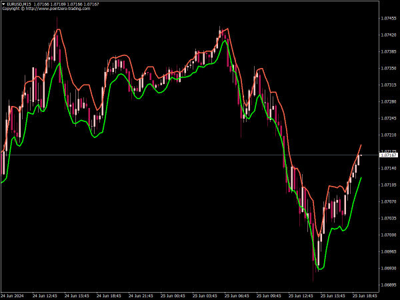The height and width of the screenshot is (300, 400).
Task: Click the 1.07350 price axis label
Action: click(x=389, y=69)
